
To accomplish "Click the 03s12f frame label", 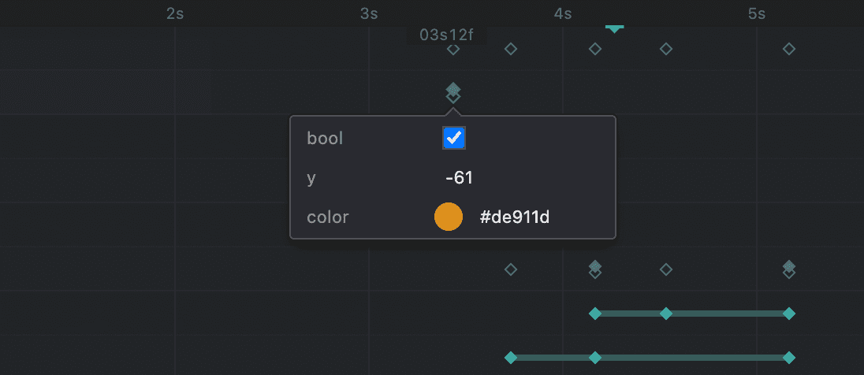I will (x=446, y=35).
